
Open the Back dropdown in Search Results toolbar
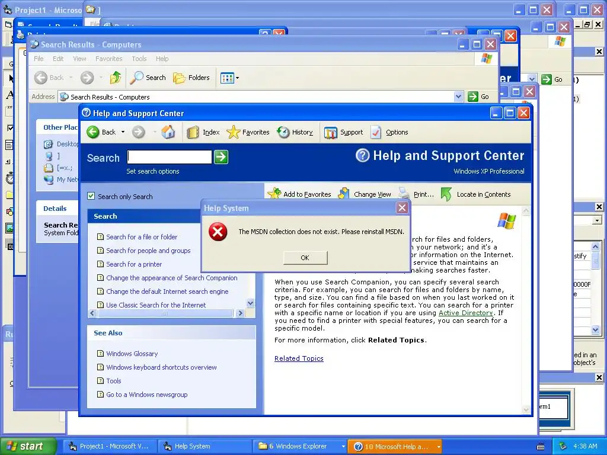pos(71,78)
